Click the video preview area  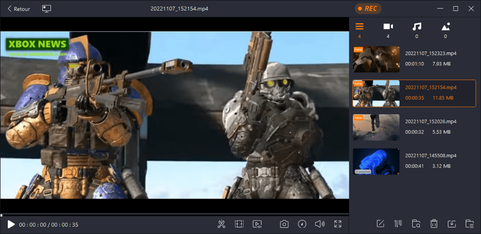175,115
